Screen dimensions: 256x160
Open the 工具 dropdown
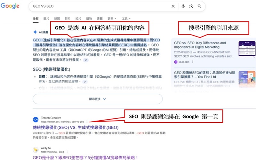coord(126,19)
